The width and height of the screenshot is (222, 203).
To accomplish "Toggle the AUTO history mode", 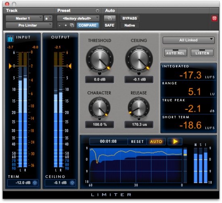I will click(156, 141).
